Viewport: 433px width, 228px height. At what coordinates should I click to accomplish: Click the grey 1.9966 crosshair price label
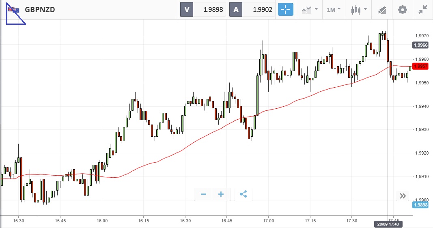tap(420, 45)
